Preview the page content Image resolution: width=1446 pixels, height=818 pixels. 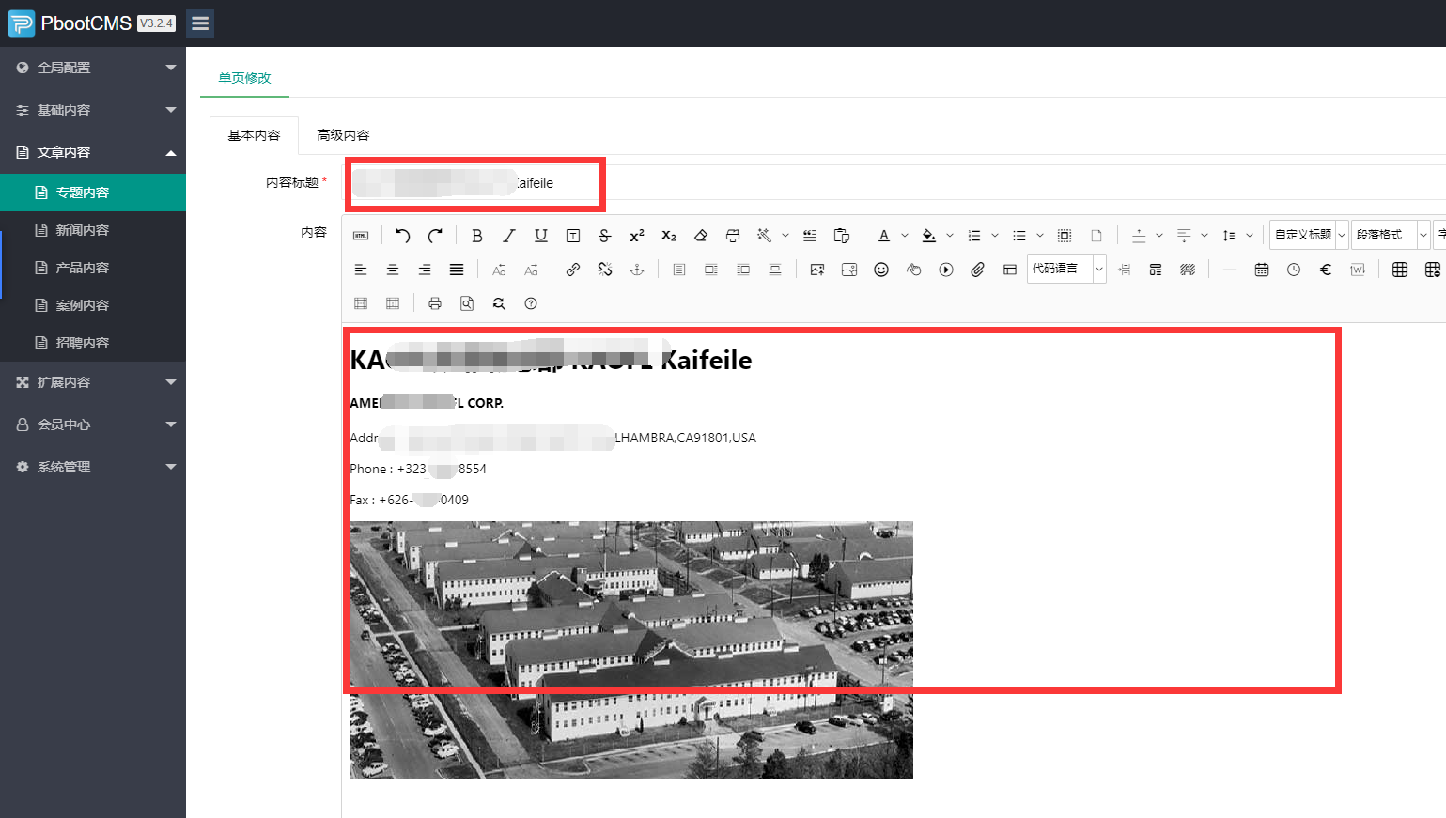coord(467,303)
